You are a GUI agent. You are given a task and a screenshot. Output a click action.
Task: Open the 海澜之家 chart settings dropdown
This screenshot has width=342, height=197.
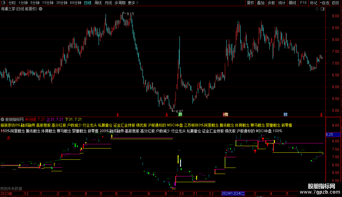coord(41,9)
